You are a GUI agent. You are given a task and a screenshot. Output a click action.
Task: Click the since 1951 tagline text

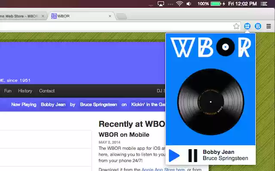tap(18, 80)
